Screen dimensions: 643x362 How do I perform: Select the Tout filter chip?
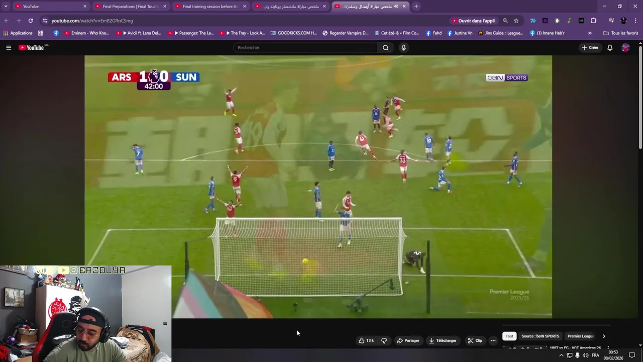[x=509, y=336]
